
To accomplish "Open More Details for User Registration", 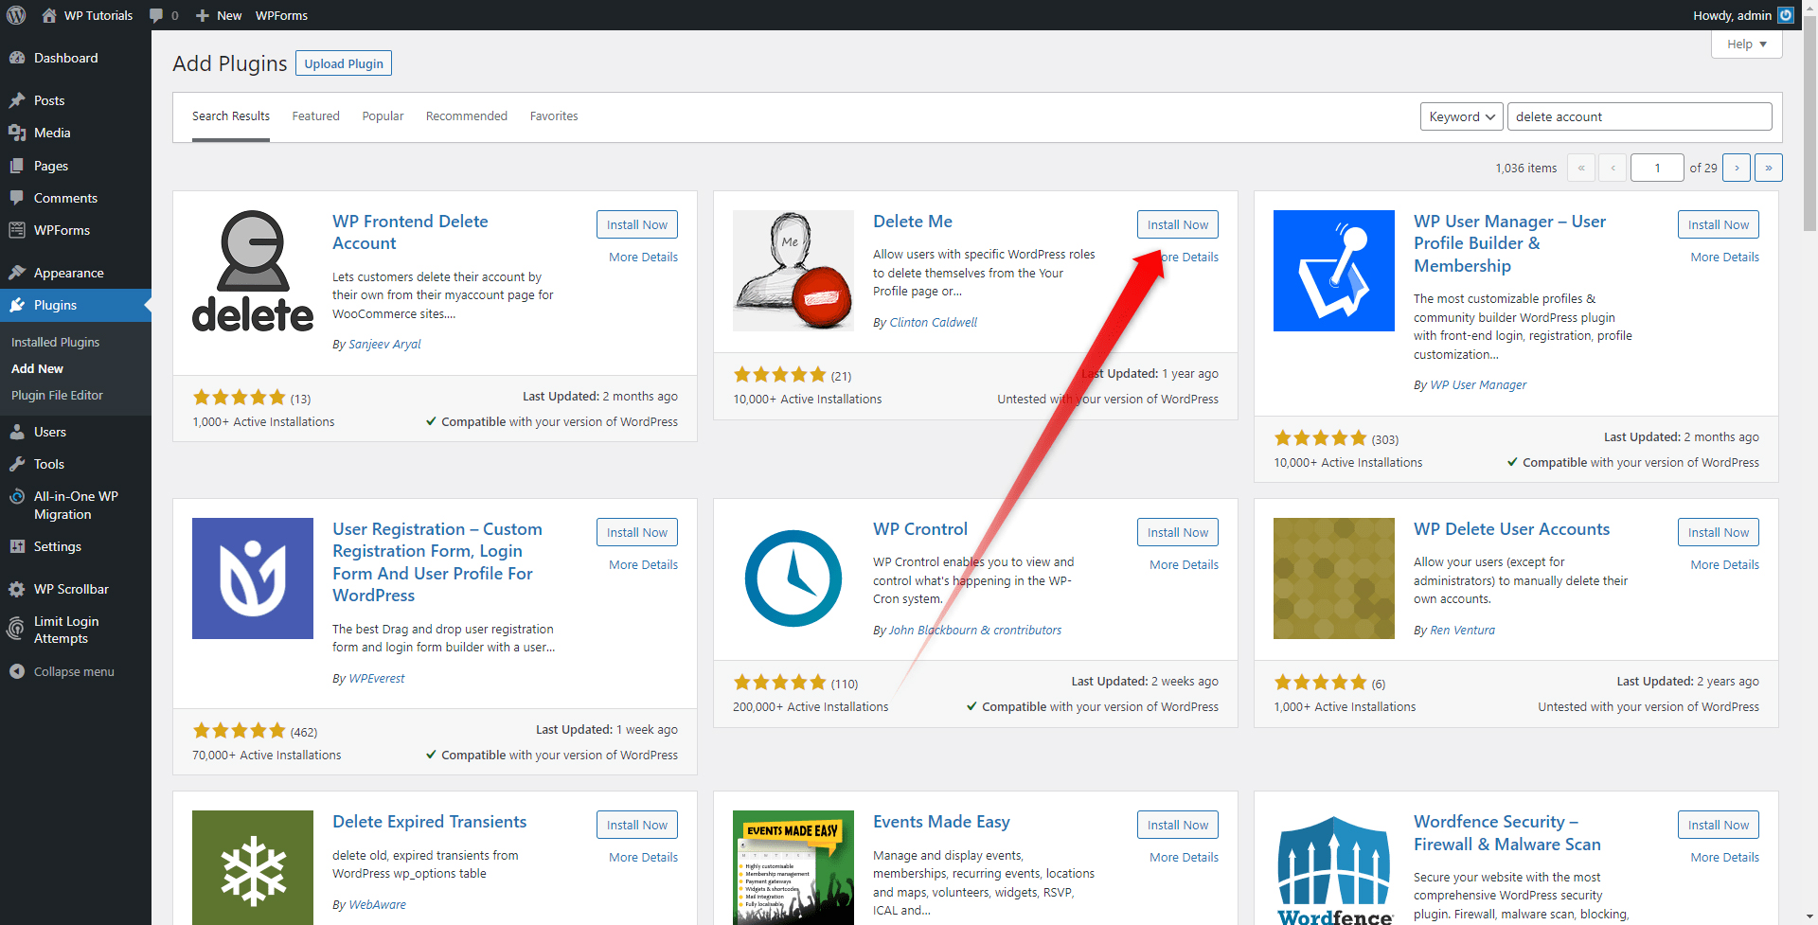I will point(643,564).
